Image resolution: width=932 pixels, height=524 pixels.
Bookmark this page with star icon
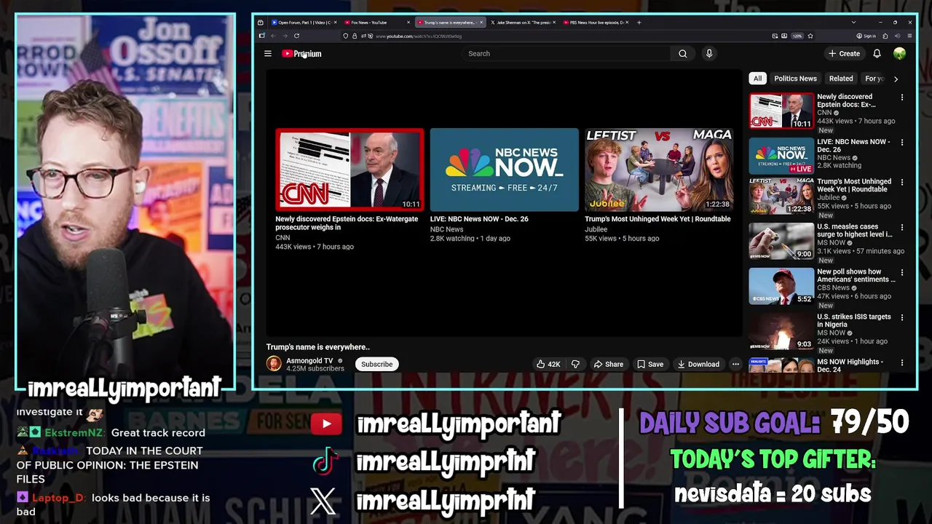(x=810, y=36)
